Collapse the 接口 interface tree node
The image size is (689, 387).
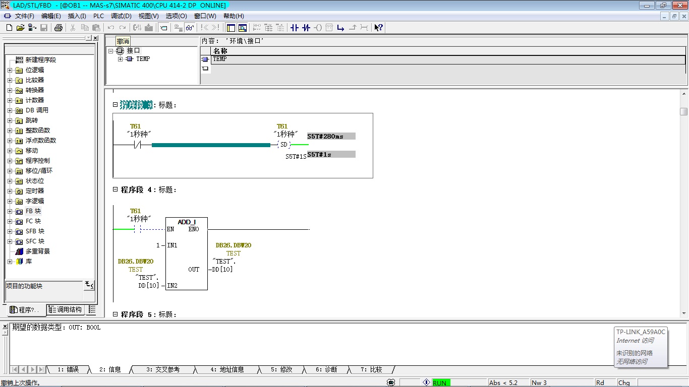pyautogui.click(x=111, y=51)
